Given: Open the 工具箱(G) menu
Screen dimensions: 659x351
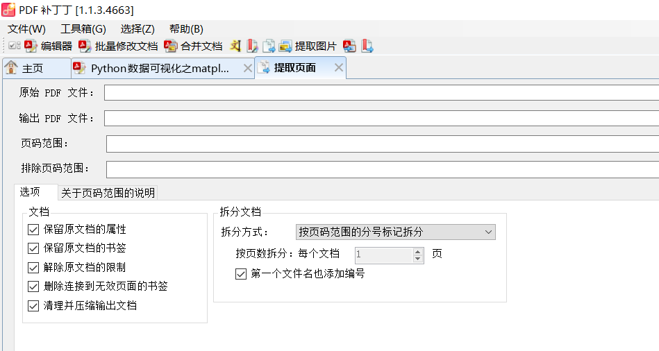Looking at the screenshot, I should (x=83, y=29).
